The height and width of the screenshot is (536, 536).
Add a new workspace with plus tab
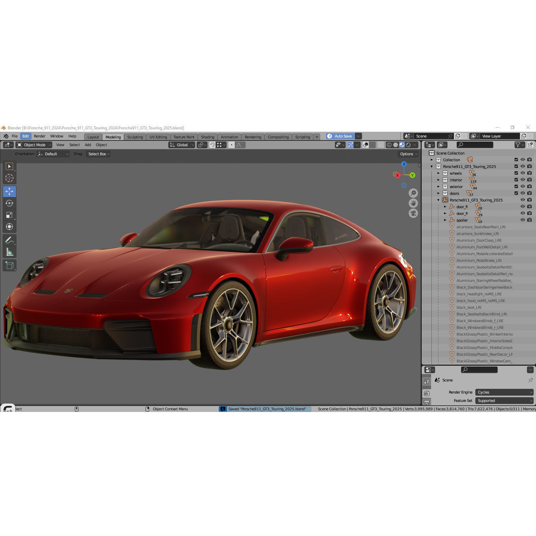point(317,137)
